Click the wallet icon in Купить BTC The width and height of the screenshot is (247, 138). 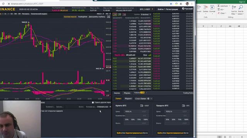coord(142,106)
